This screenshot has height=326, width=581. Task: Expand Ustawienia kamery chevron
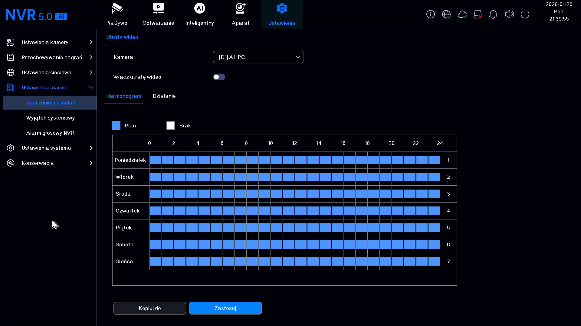coord(91,42)
